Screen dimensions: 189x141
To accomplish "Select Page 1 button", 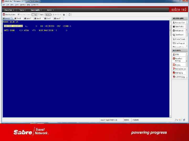I will tap(48, 15).
